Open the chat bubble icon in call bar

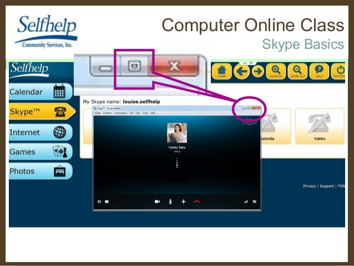tap(107, 202)
